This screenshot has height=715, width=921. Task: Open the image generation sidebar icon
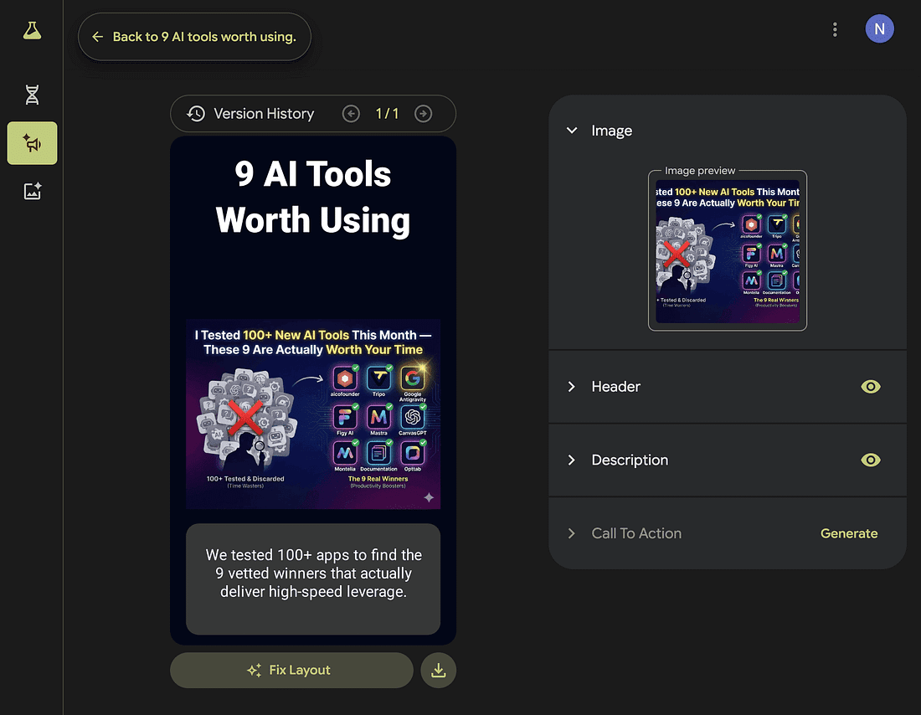point(32,192)
